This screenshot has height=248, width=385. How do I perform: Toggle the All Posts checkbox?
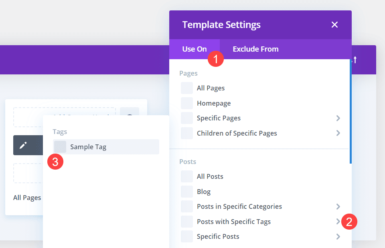(x=187, y=176)
